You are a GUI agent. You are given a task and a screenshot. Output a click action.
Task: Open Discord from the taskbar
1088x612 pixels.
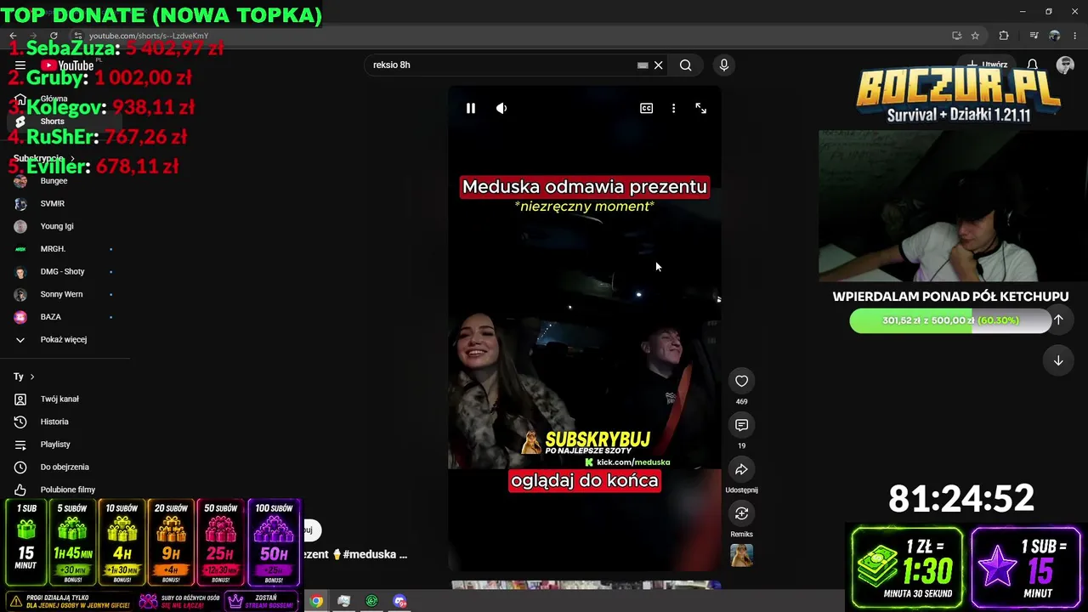(399, 601)
